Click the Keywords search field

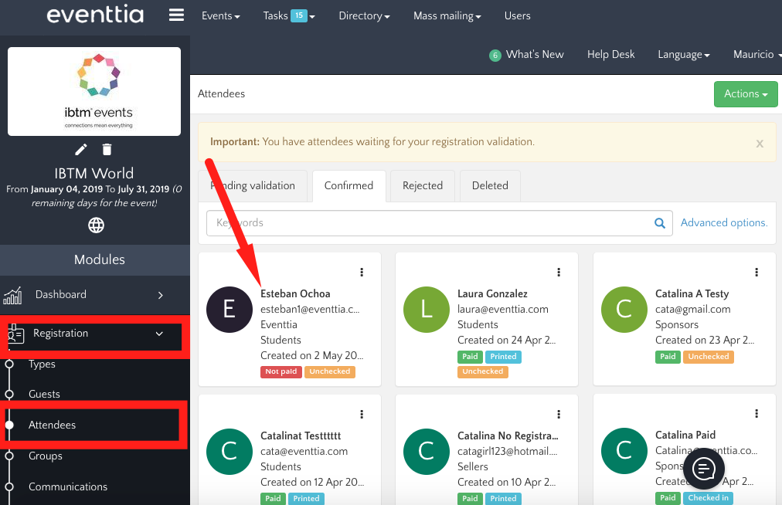click(429, 223)
